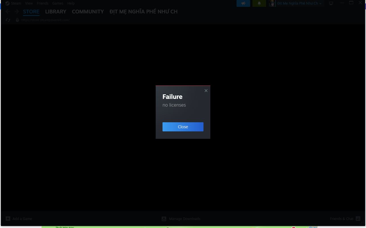Click the Close button in Failure dialog
366x228 pixels.
183,127
